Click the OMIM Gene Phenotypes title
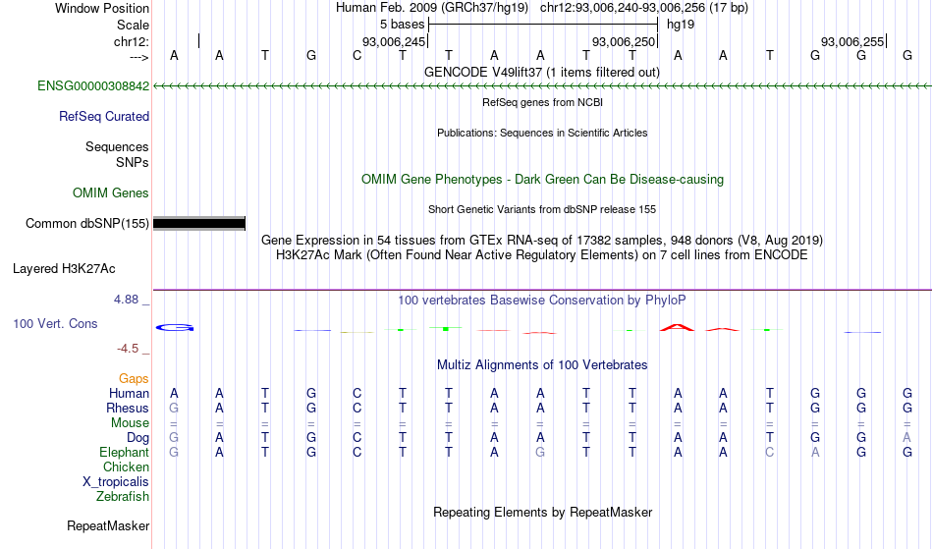The image size is (933, 549). point(543,179)
